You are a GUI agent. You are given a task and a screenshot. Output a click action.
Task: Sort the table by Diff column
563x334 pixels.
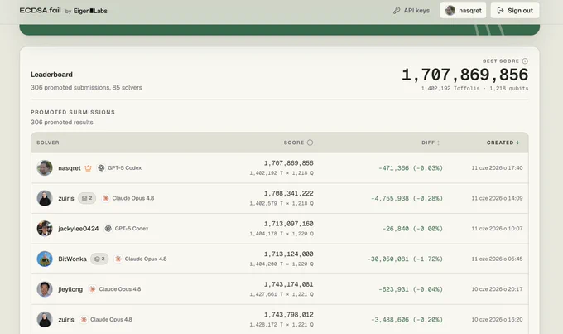[431, 143]
